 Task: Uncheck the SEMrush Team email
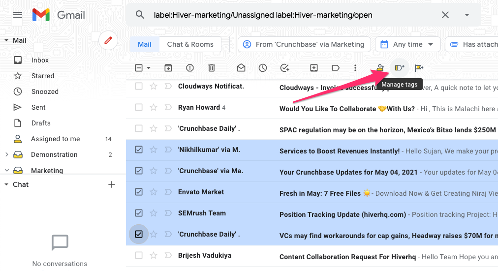pyautogui.click(x=139, y=213)
